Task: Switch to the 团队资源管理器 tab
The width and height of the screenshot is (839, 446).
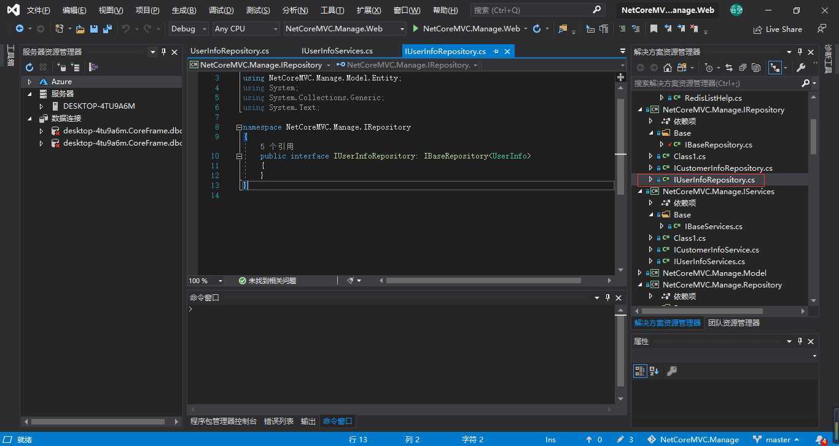Action: (x=734, y=323)
